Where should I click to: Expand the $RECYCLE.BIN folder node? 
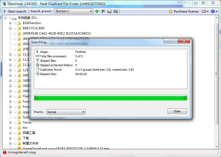[10, 28]
